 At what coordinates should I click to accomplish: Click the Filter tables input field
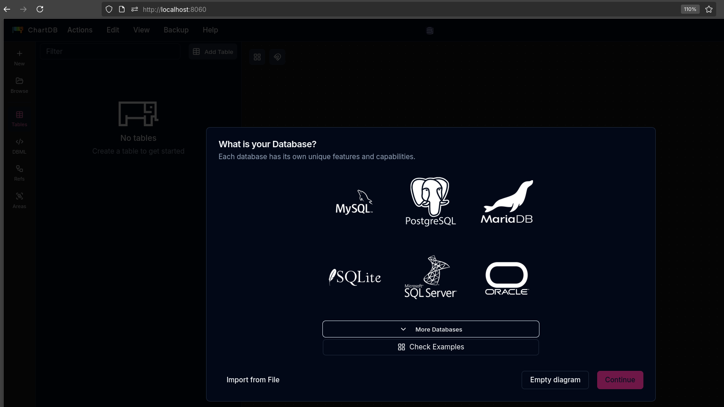click(110, 52)
